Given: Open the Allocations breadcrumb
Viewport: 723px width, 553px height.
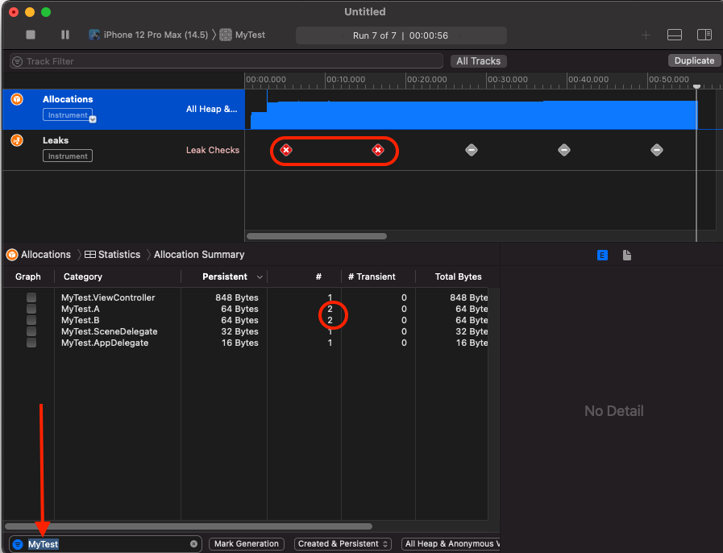Looking at the screenshot, I should (x=39, y=255).
